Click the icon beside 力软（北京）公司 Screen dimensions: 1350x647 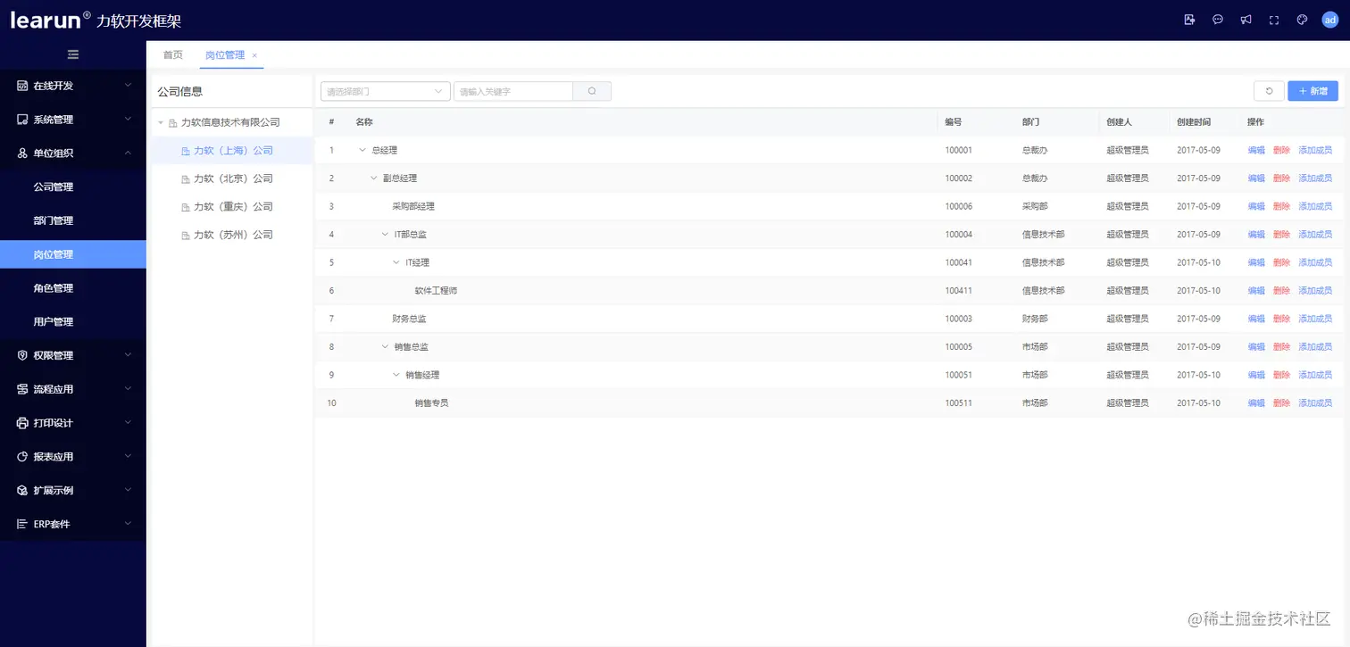pos(186,179)
